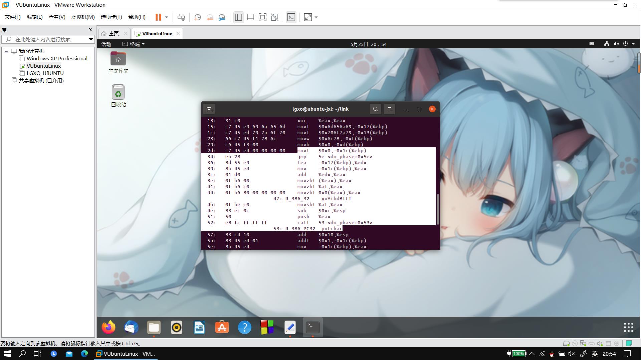Launch Firefox from the Ubuntu dock
The image size is (641, 360).
pos(109,327)
